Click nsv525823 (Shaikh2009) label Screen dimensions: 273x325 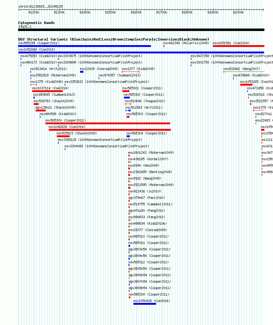click(x=77, y=133)
